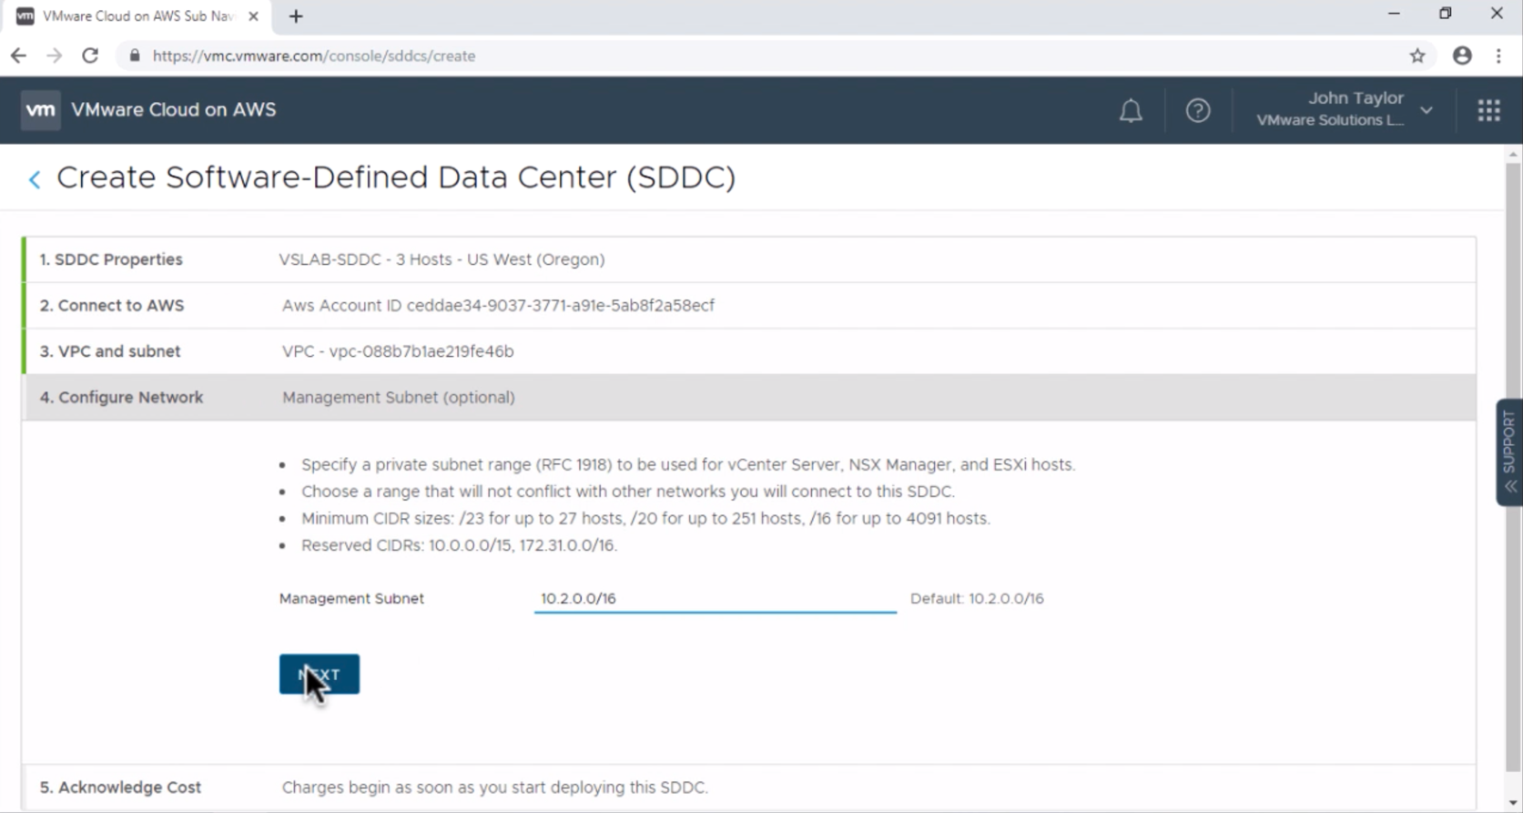Click the 'Specify a private subnet range' bullet
Viewport: 1523px width, 813px height.
(688, 464)
